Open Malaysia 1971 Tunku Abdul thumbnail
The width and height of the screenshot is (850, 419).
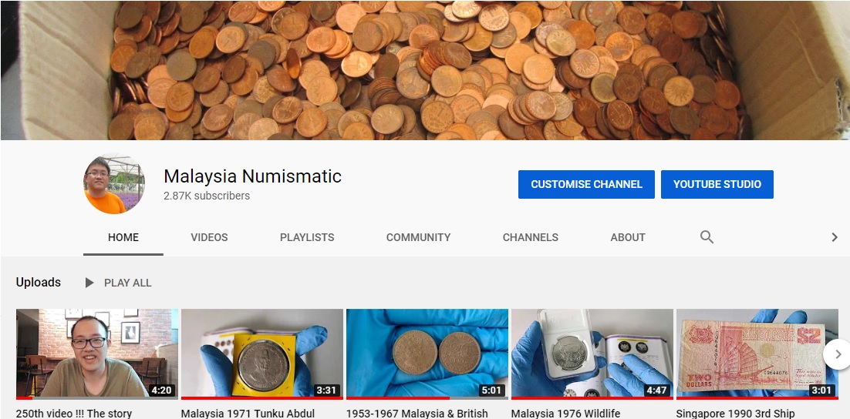coord(261,353)
